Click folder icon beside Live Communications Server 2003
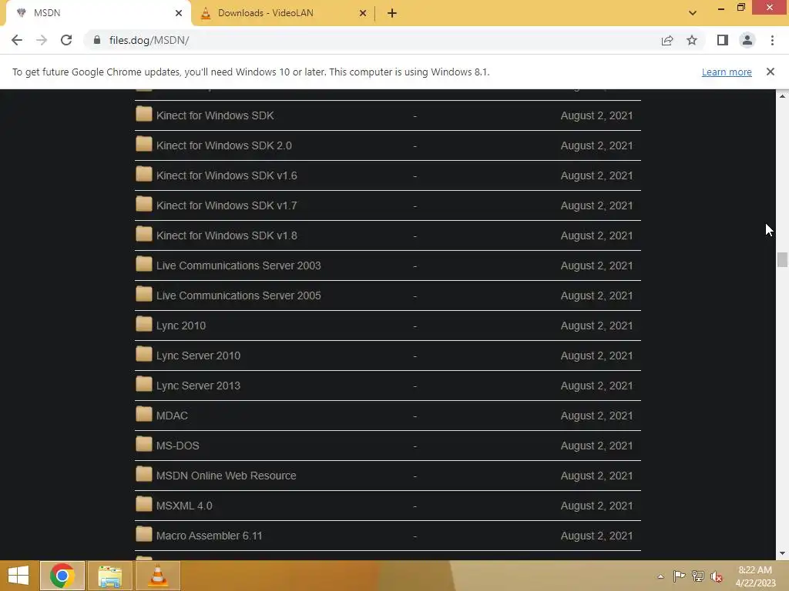This screenshot has width=789, height=591. [144, 265]
